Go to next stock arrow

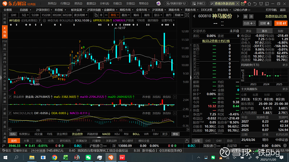[238, 16]
